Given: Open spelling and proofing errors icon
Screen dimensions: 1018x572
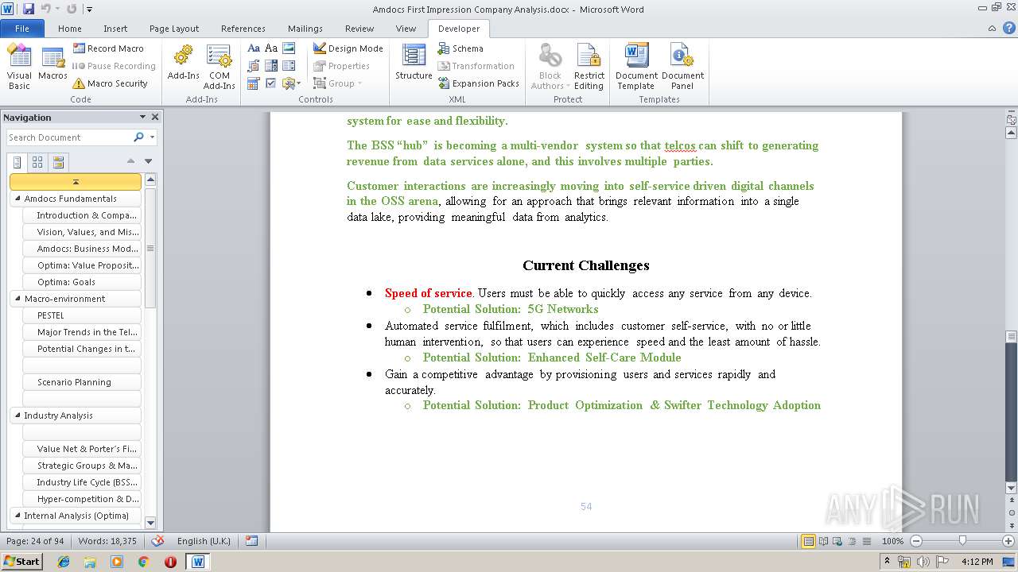Looking at the screenshot, I should pyautogui.click(x=157, y=541).
